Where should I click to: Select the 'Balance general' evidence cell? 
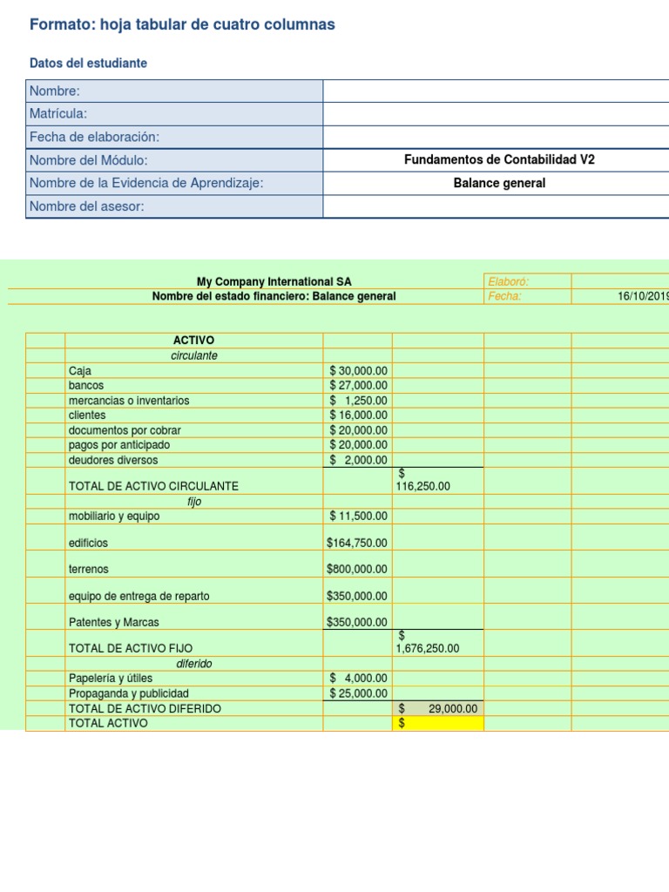496,183
